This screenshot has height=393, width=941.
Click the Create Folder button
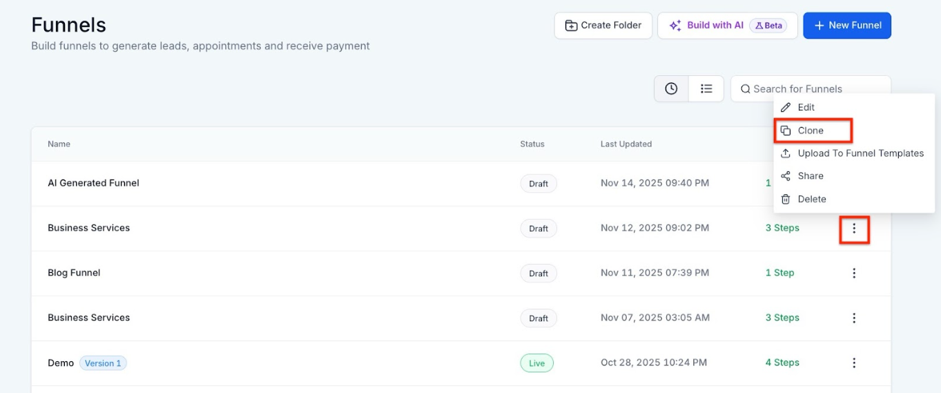click(603, 26)
